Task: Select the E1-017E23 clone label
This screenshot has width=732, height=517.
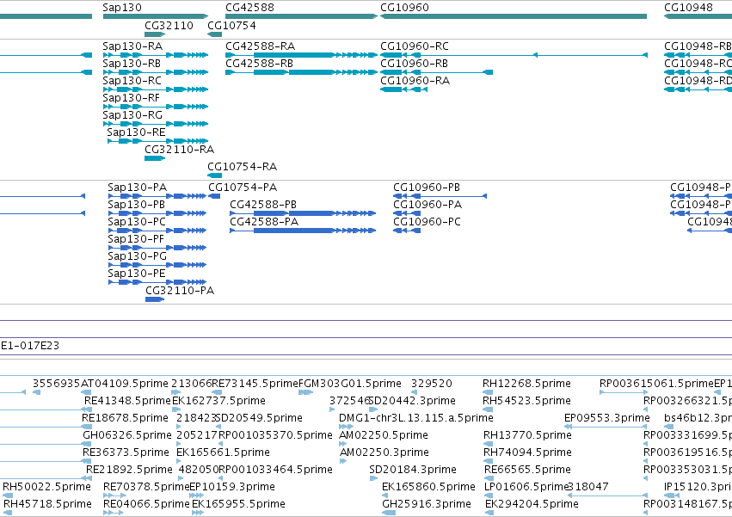Action: (30, 346)
